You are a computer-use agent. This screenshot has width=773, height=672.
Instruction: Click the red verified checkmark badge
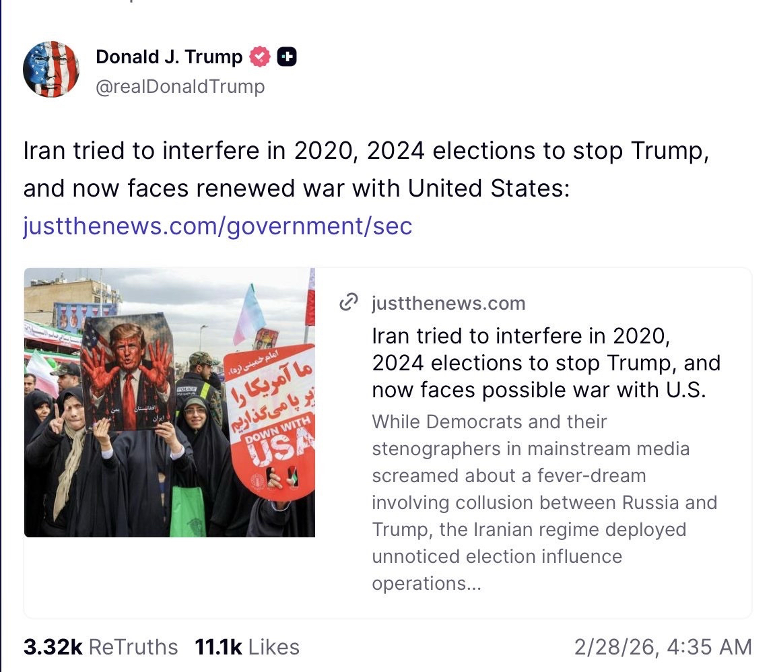(x=260, y=57)
